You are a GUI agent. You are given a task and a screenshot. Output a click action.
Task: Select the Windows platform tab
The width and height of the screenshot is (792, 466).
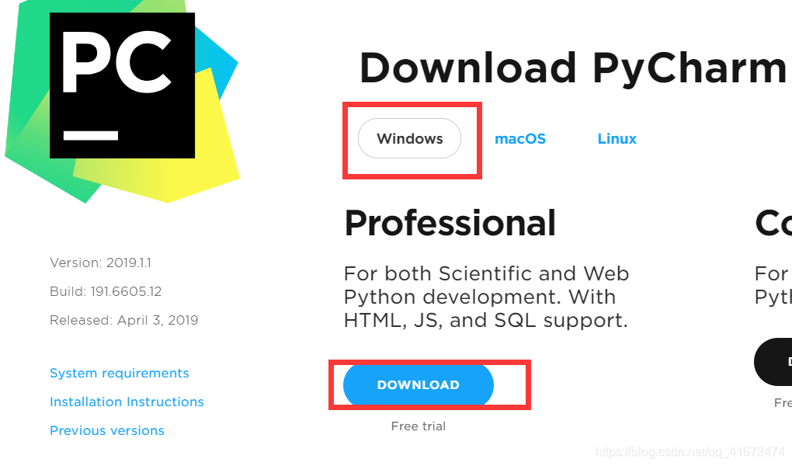(410, 138)
